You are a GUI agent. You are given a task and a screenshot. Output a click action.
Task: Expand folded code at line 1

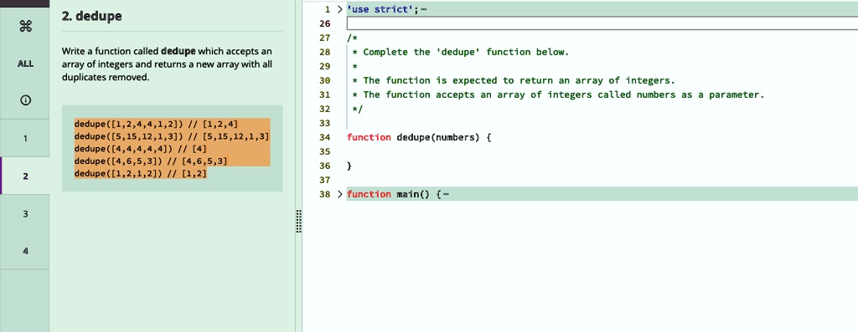[339, 9]
